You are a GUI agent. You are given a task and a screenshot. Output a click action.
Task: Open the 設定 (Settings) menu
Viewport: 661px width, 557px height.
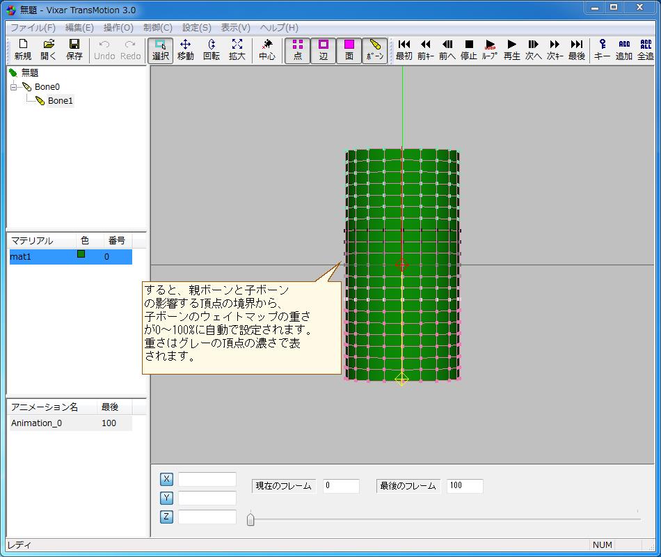click(x=196, y=27)
